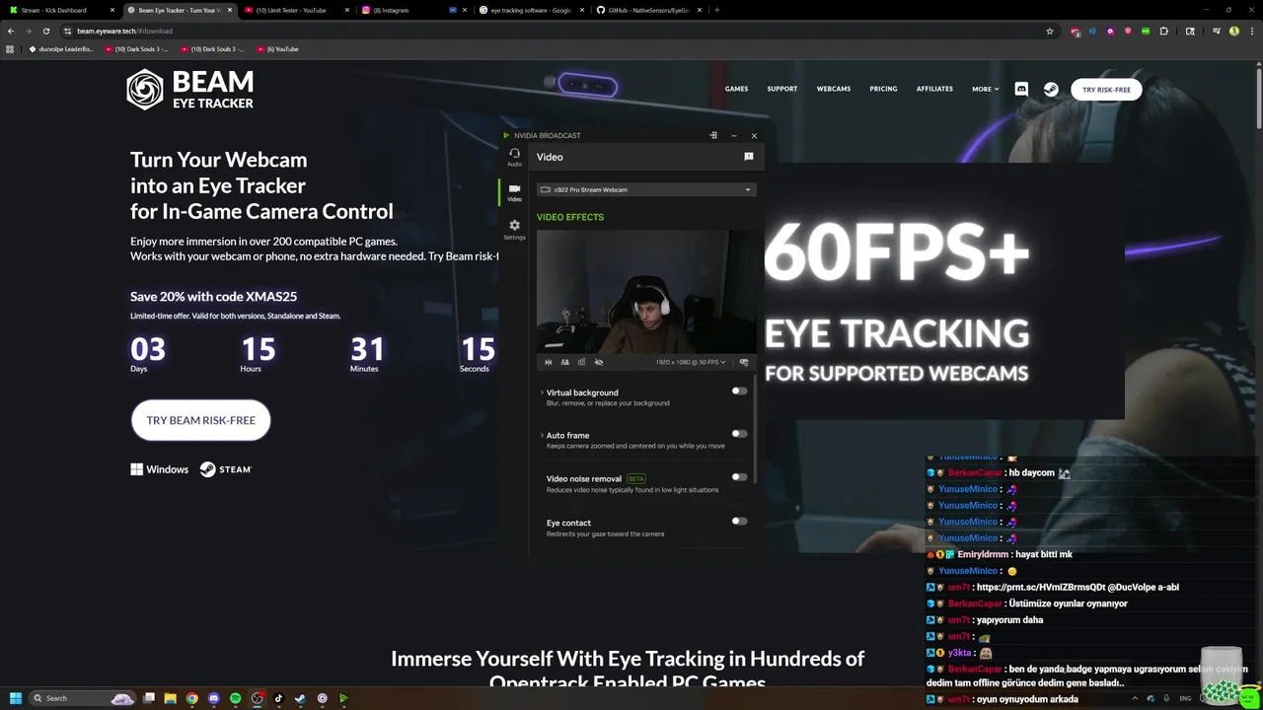Viewport: 1263px width, 710px height.
Task: Open the WEBCAMS menu item
Action: [834, 89]
